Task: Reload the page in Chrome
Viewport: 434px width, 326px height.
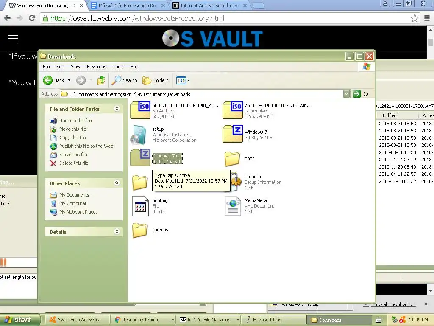Action: click(32, 18)
